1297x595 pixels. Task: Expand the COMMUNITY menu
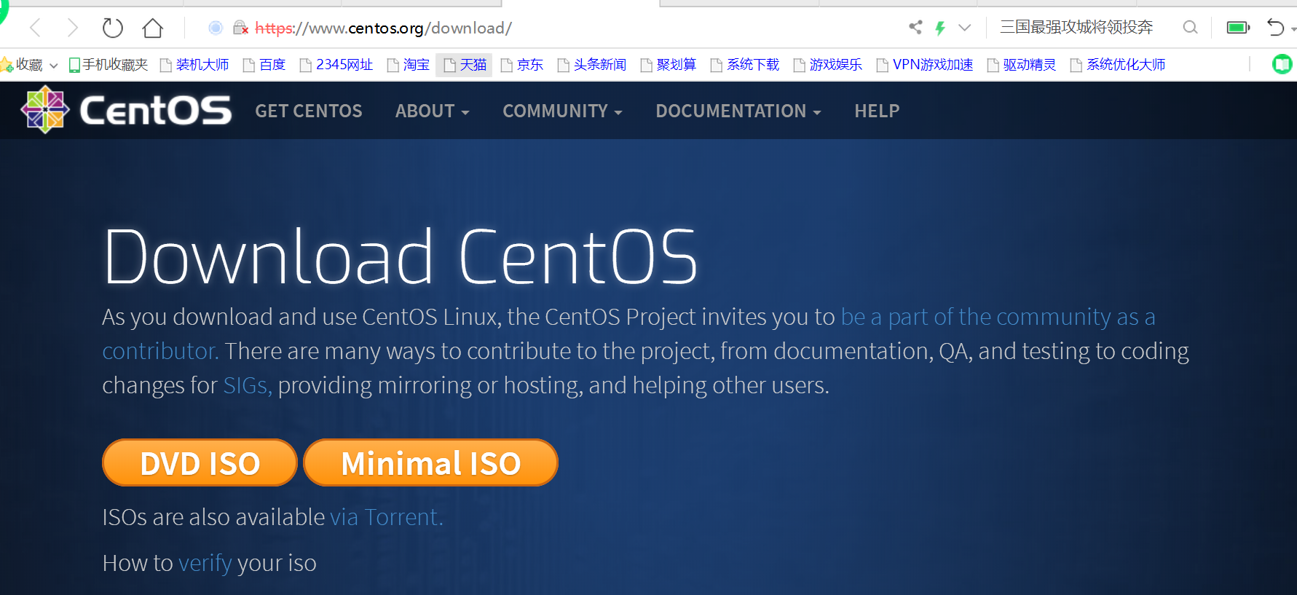tap(562, 111)
